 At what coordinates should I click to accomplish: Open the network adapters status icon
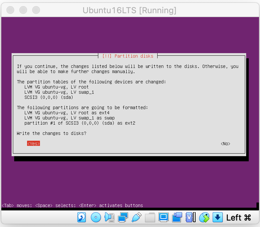click(x=123, y=218)
